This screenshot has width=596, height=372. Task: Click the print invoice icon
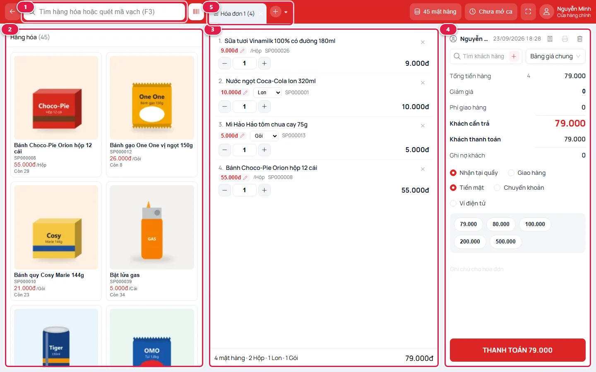[565, 39]
